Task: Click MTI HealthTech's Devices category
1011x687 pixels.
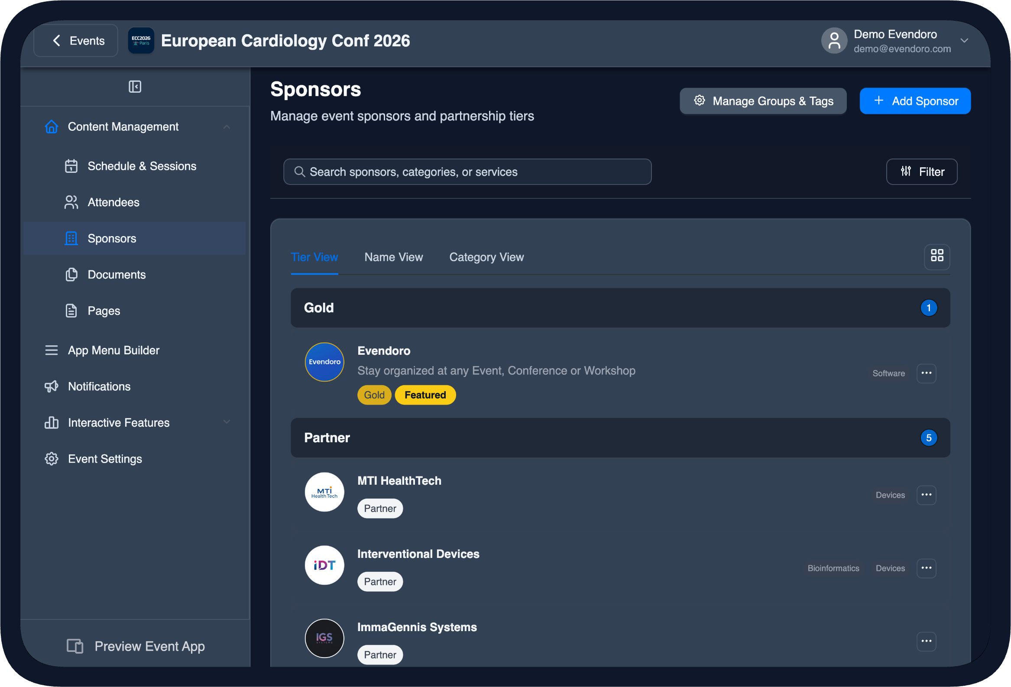Action: [x=890, y=495]
